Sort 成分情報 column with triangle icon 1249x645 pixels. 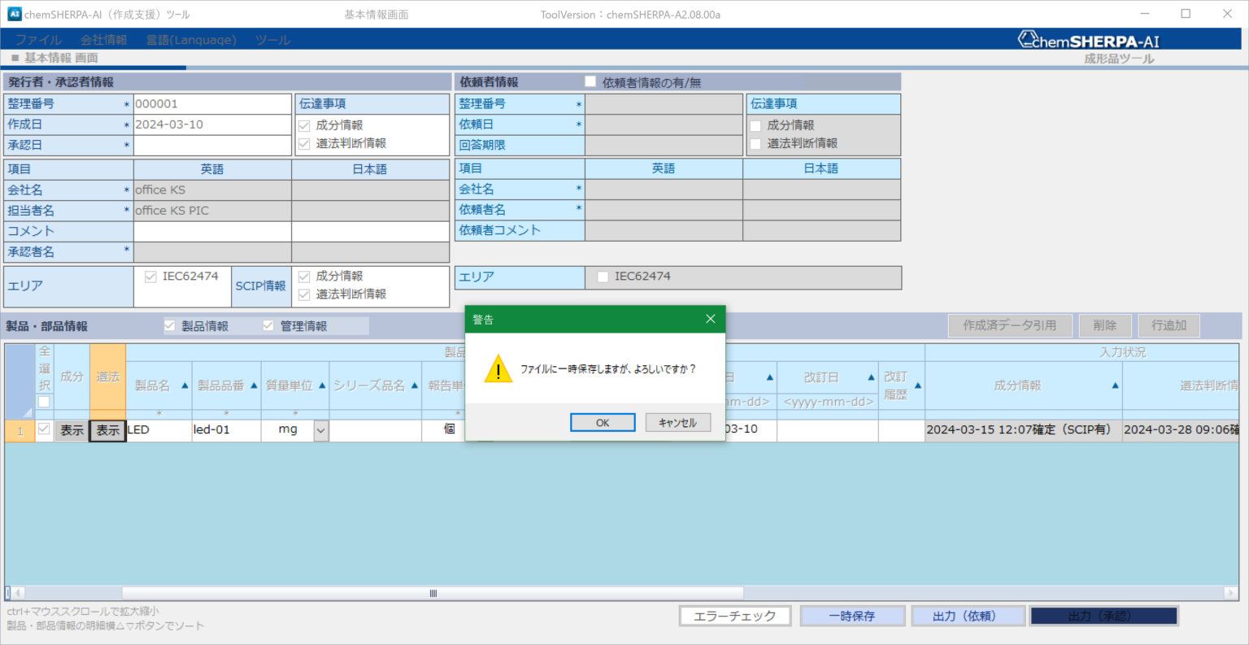click(1115, 386)
